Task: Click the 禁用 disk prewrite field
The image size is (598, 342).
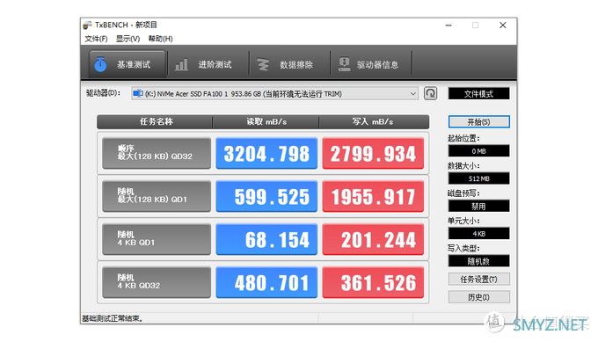Action: [x=478, y=207]
